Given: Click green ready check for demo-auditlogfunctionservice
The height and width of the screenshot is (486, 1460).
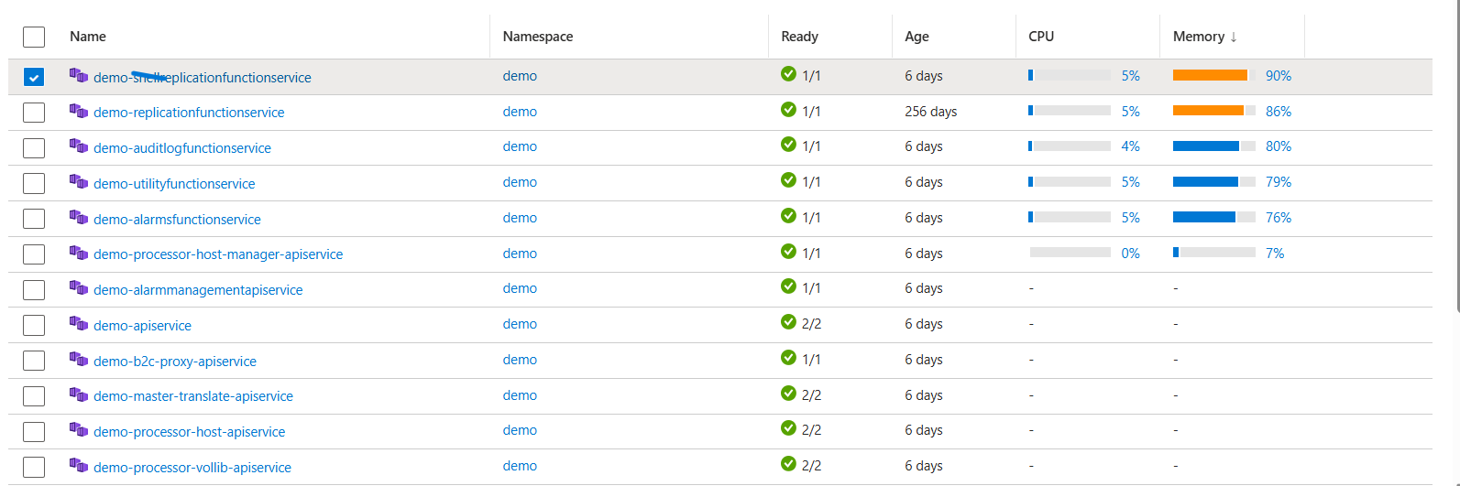Looking at the screenshot, I should 788,145.
